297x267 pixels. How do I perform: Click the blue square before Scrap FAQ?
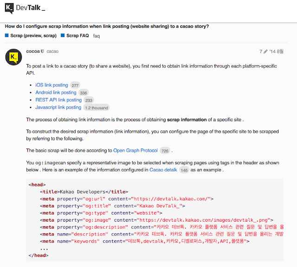pyautogui.click(x=63, y=36)
